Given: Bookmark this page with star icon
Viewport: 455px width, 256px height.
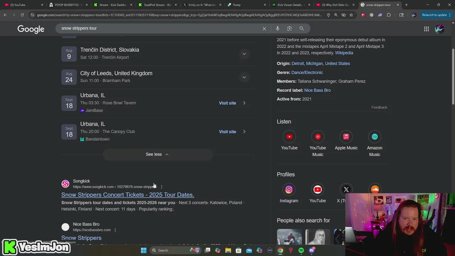Looking at the screenshot, I should (351, 15).
